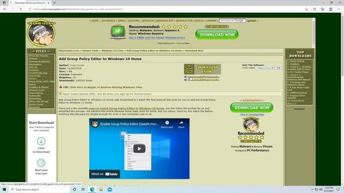Click the Search link beside search box
The image size is (344, 193).
tap(252, 20)
